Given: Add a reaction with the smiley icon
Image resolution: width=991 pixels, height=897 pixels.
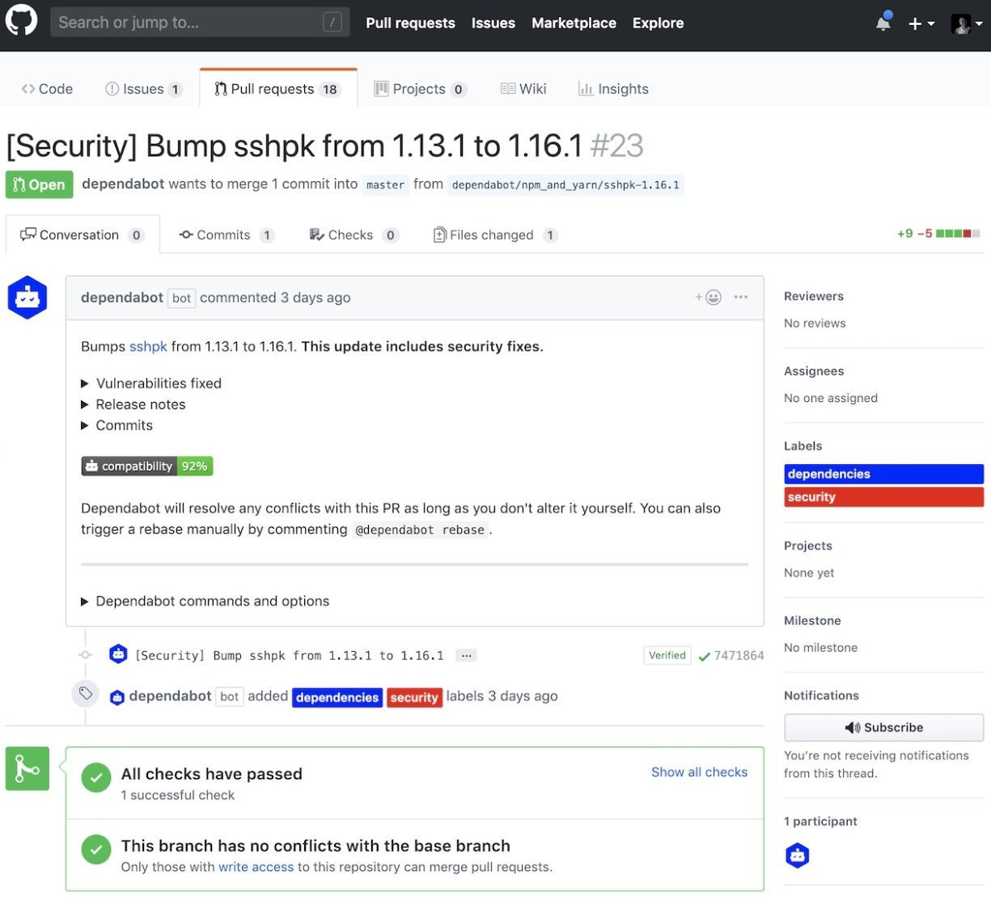Looking at the screenshot, I should 708,297.
